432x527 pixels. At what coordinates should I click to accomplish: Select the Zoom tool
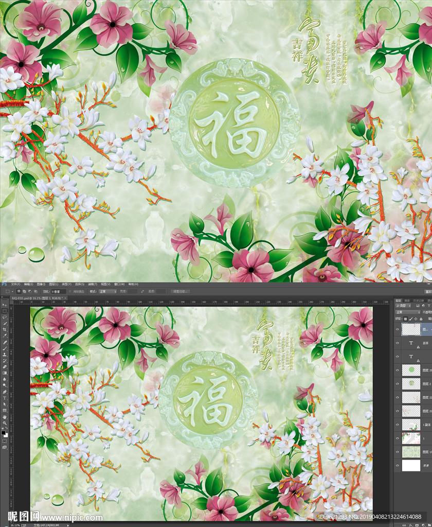[4, 424]
